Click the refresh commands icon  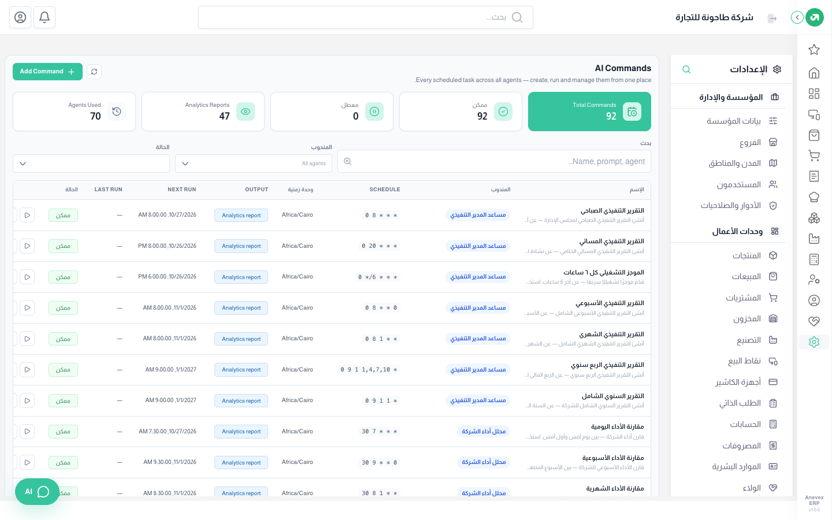94,72
